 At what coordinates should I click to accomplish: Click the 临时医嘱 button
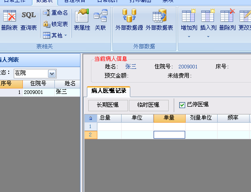point(149,105)
